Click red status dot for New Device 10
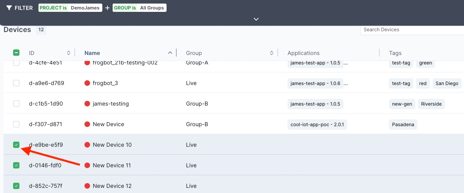 click(x=88, y=145)
